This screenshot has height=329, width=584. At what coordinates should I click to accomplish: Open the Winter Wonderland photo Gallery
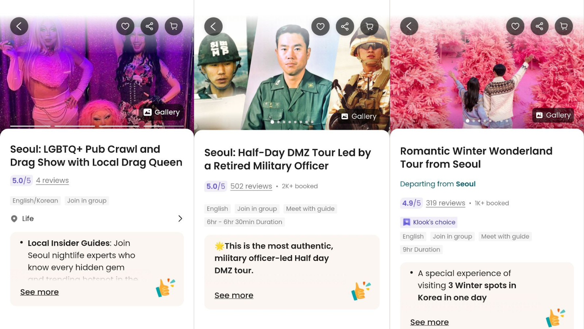[553, 115]
